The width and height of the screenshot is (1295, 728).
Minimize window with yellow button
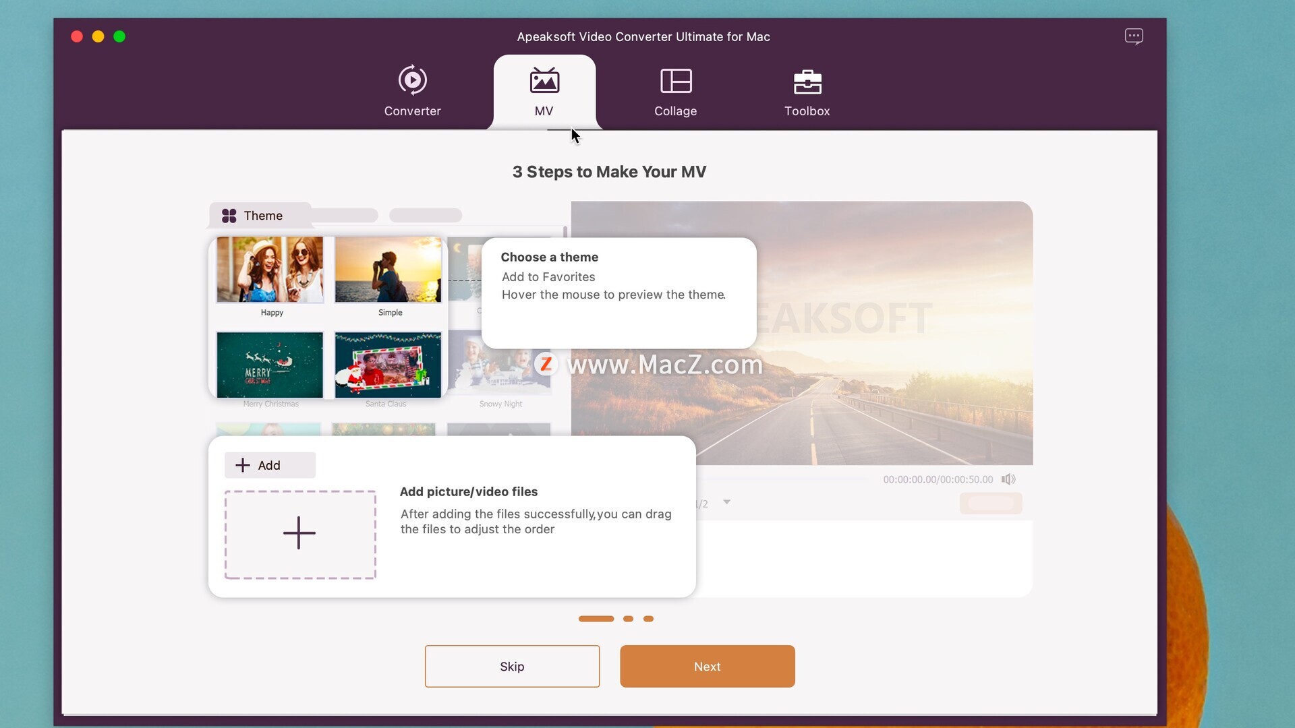tap(98, 36)
